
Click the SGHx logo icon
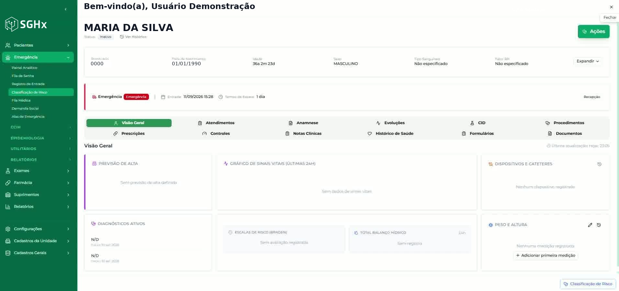tap(11, 24)
